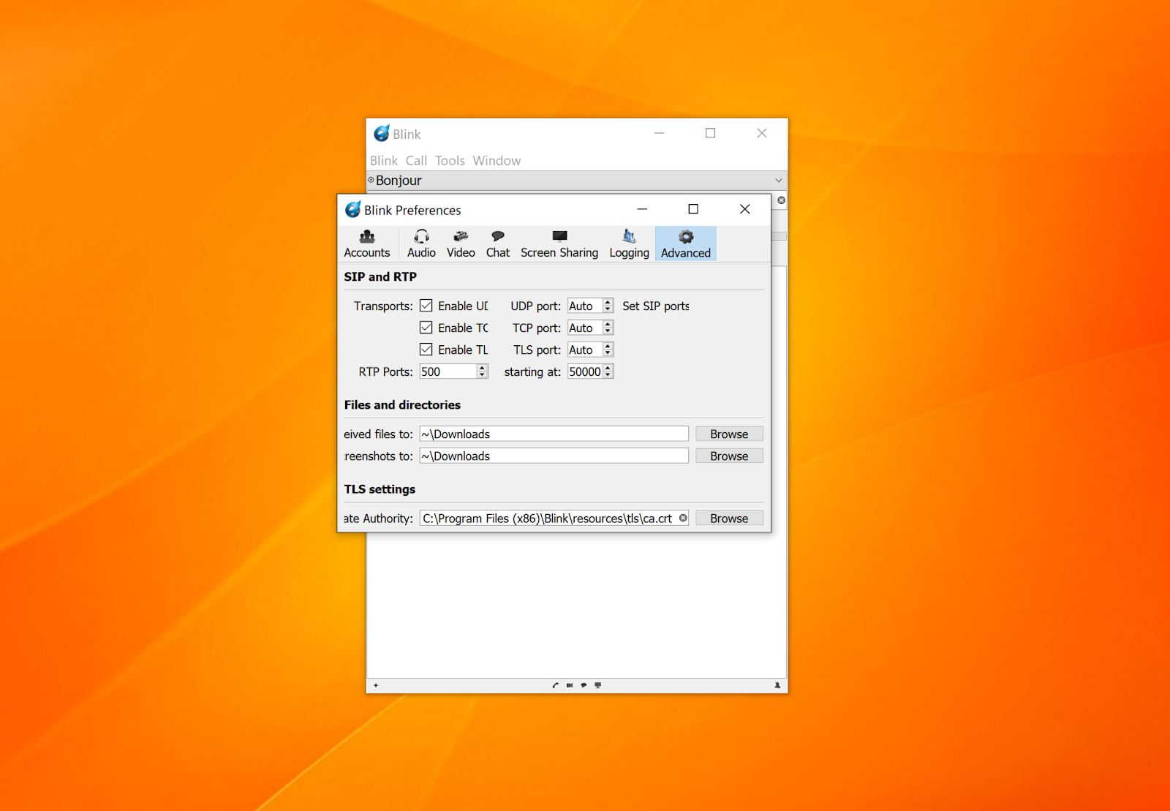Close the Blink Preferences window
The width and height of the screenshot is (1170, 811).
click(744, 209)
